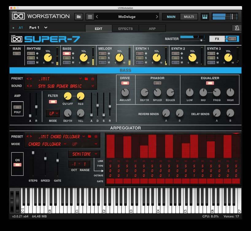This screenshot has height=231, width=251.
Task: Open the hamburger menu in Workstation header
Action: (90, 17)
